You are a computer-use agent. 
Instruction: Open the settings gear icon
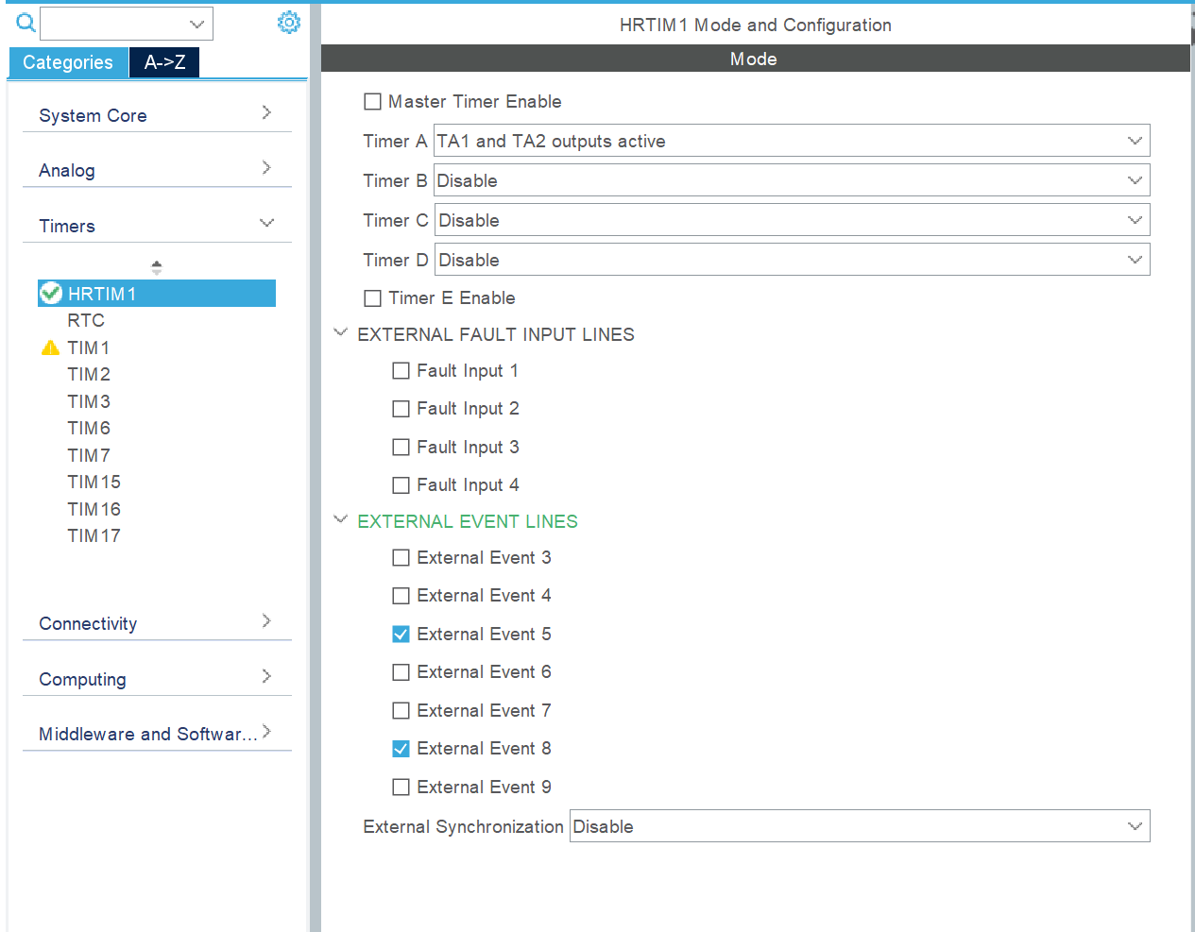click(288, 23)
